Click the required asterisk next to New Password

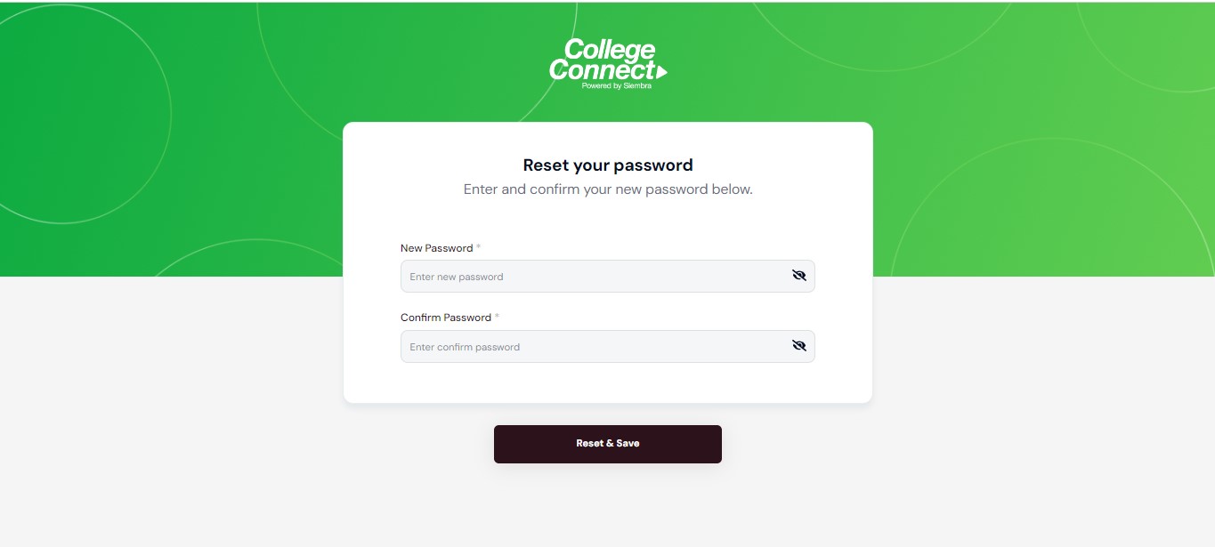[479, 247]
